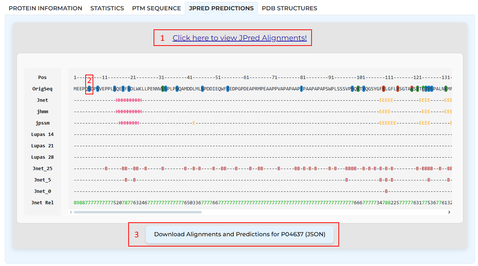The height and width of the screenshot is (266, 478).
Task: Open the Protein Information tab
Action: coord(45,8)
